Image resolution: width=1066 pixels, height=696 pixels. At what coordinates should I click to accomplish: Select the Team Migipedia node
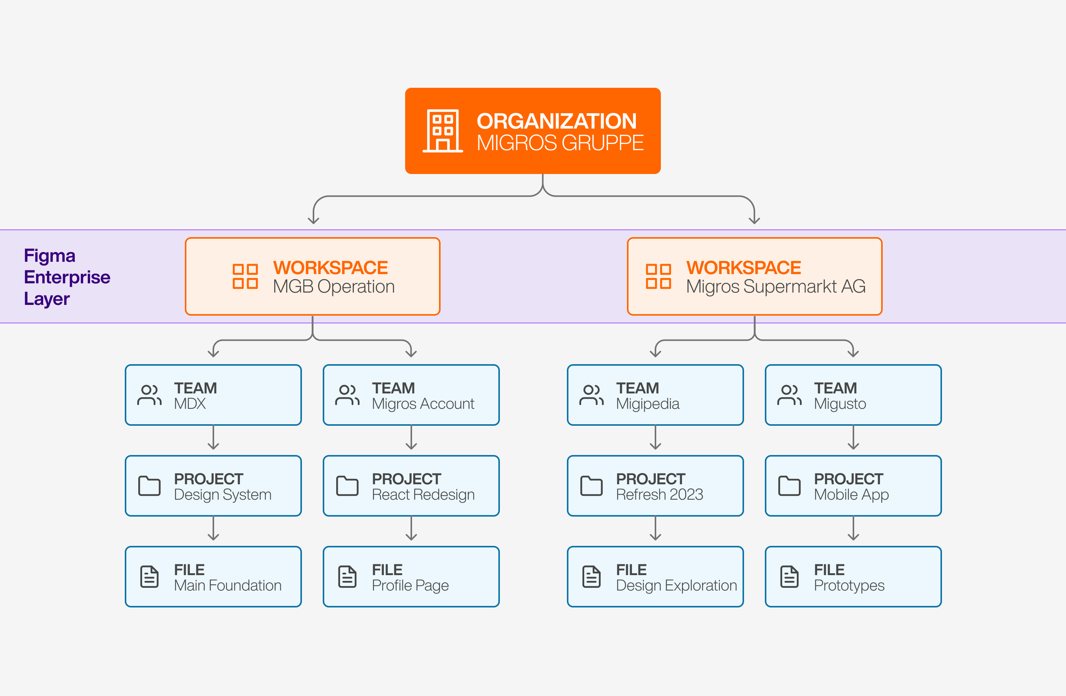[x=655, y=394]
